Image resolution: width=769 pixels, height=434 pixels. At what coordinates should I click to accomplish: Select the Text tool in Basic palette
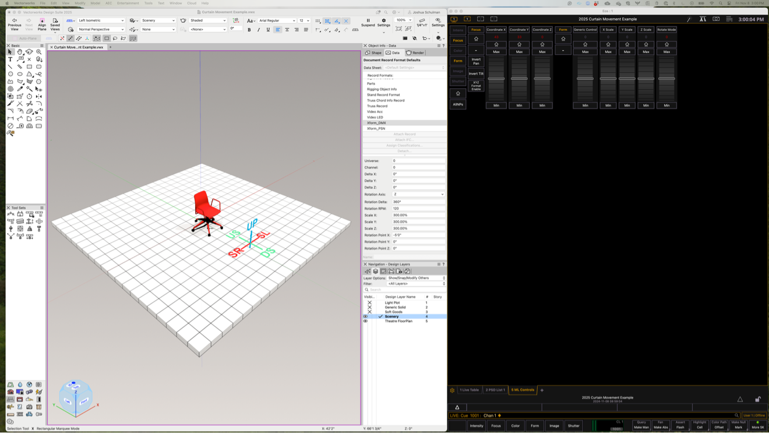(10, 59)
